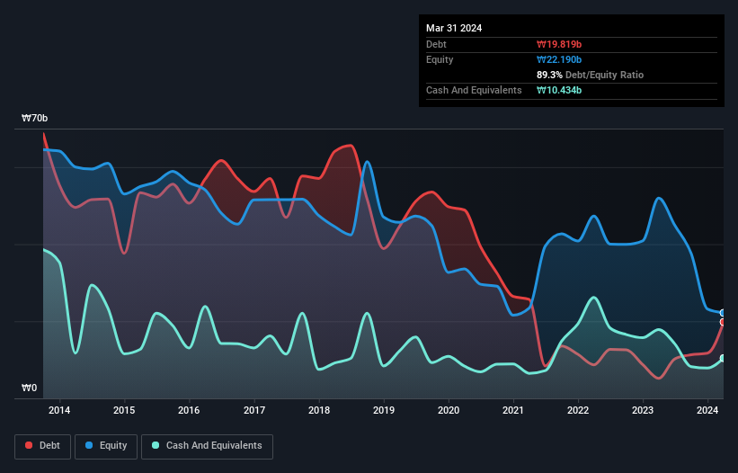Click the Cash And Equivalents tooltip row label
The height and width of the screenshot is (473, 738).
pyautogui.click(x=474, y=90)
